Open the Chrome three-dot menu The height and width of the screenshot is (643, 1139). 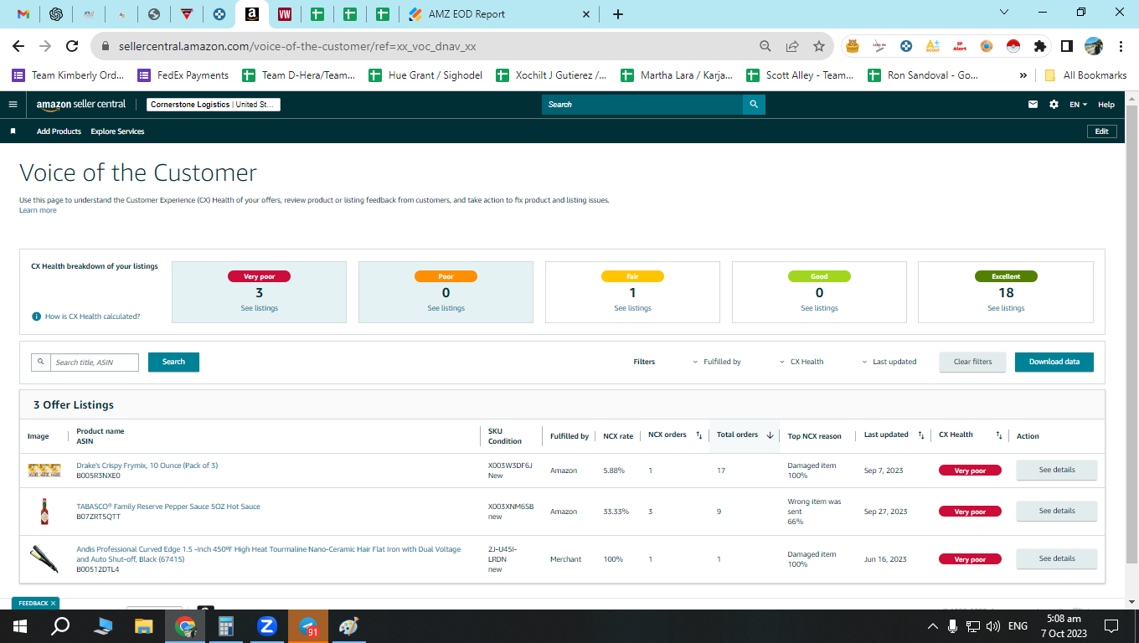pos(1121,46)
